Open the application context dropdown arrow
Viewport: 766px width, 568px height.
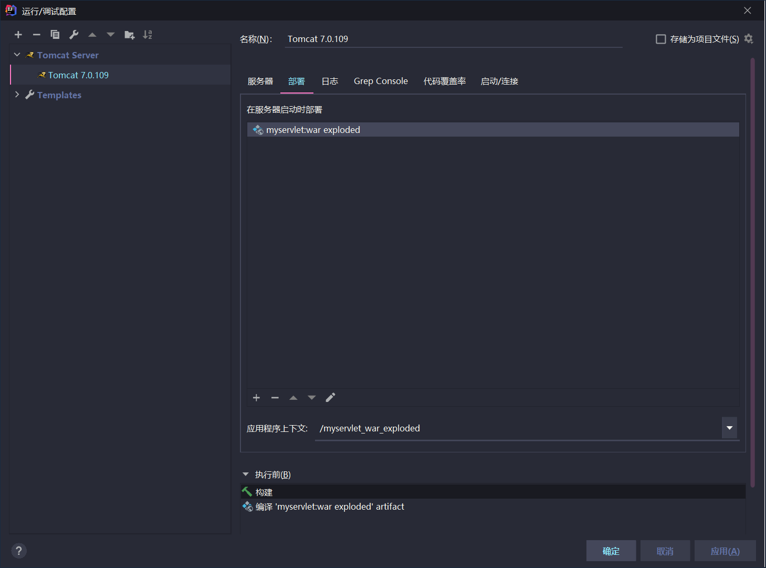tap(730, 428)
